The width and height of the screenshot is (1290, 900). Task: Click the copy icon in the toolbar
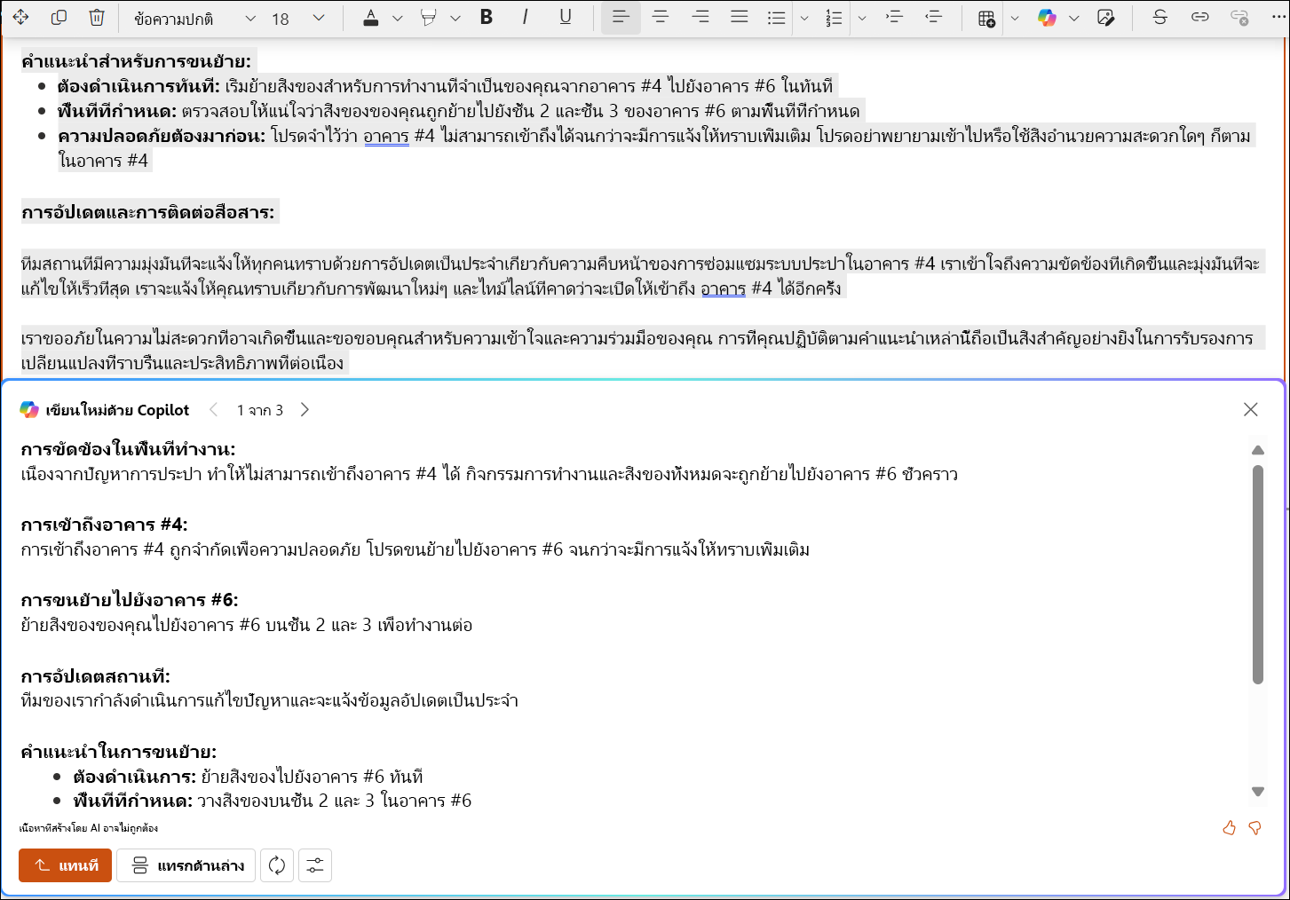(59, 18)
